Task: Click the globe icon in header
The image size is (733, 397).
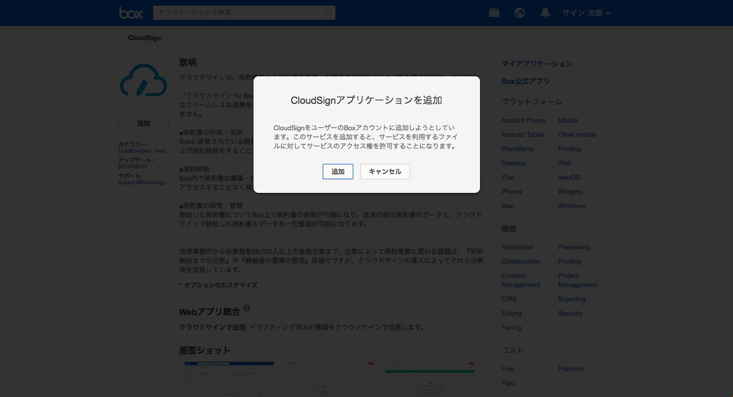Action: [x=520, y=13]
